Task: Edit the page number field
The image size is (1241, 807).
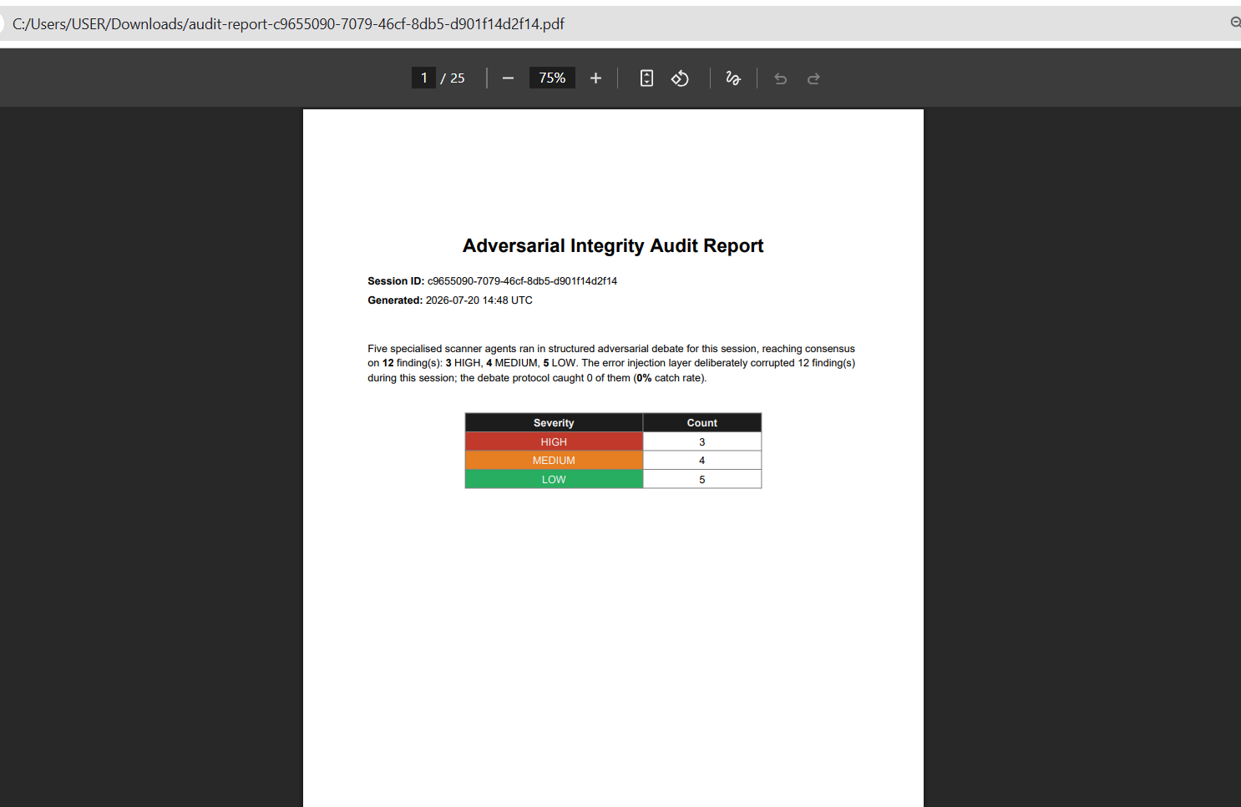Action: [423, 78]
